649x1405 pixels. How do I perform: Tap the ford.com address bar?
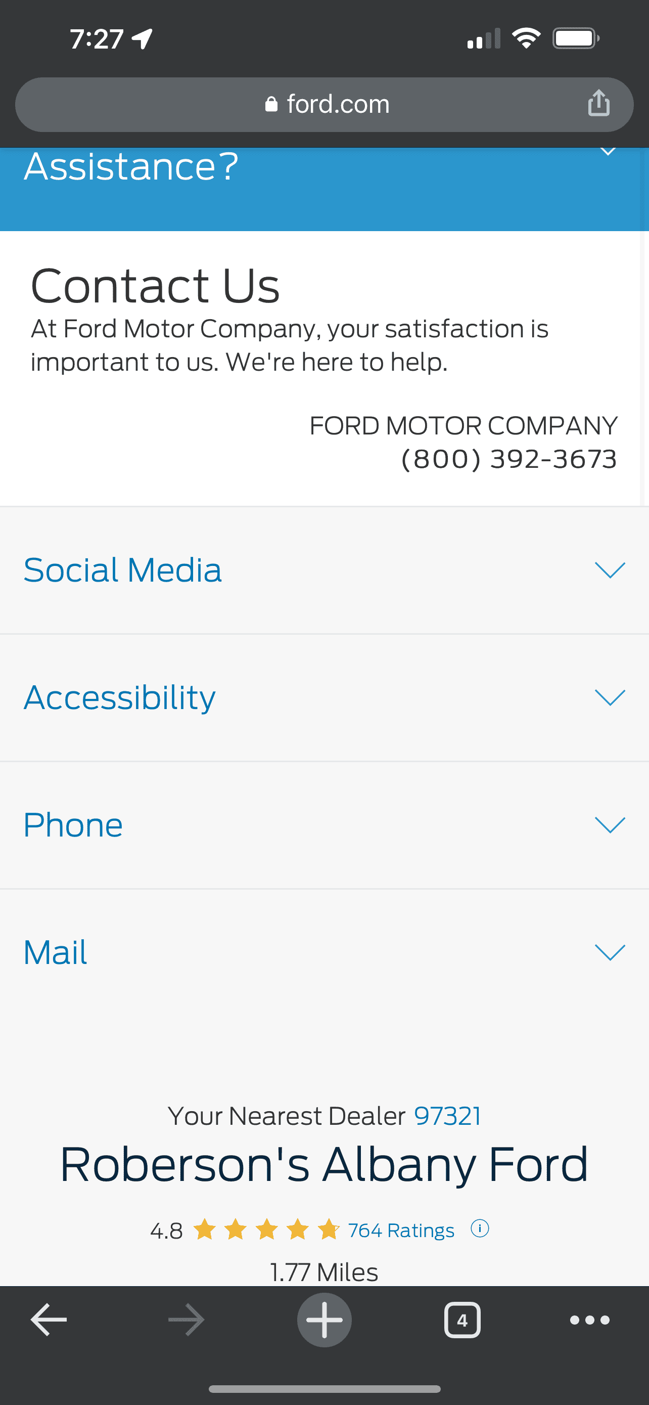coord(338,104)
